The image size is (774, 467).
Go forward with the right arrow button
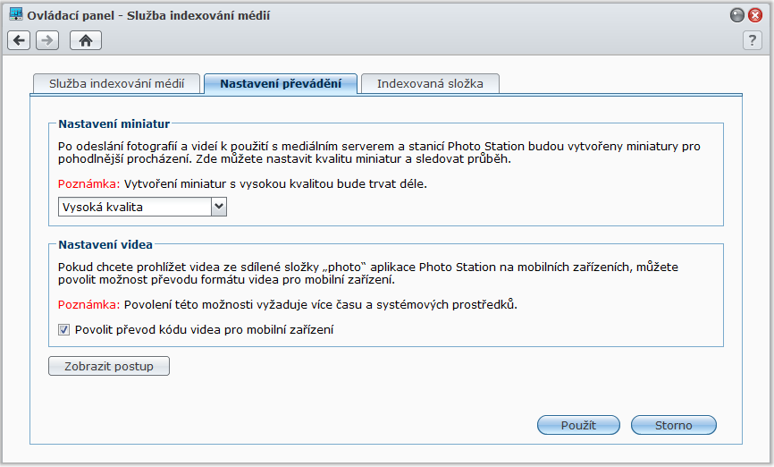[47, 40]
